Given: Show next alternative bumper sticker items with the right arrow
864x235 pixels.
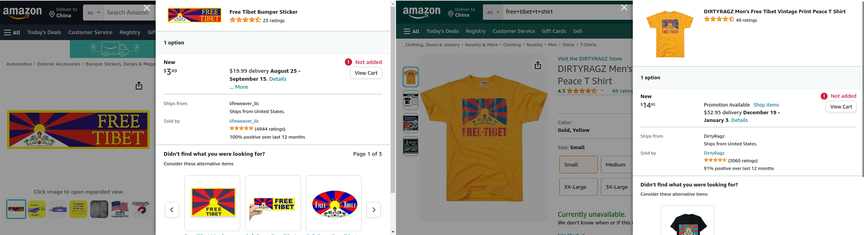Looking at the screenshot, I should [373, 210].
